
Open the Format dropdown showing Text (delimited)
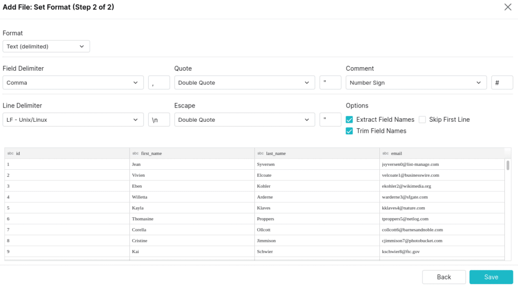pos(46,46)
